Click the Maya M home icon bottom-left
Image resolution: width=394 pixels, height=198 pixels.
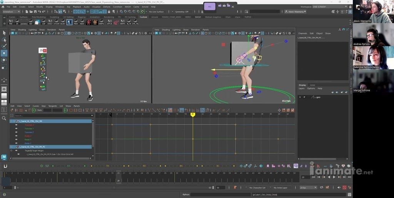[x=4, y=157]
